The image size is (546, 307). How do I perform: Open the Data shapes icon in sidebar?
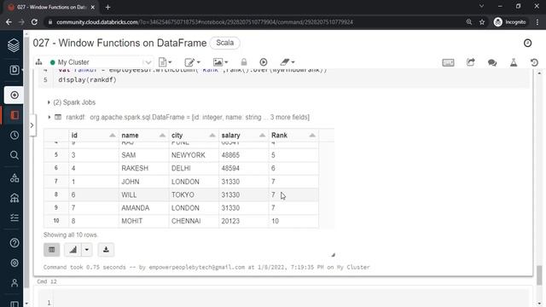tap(15, 178)
